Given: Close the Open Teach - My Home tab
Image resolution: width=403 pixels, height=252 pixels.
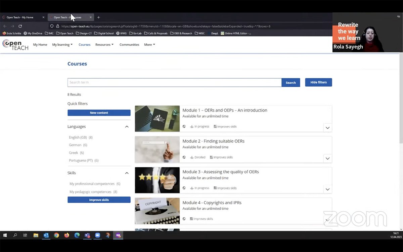Looking at the screenshot, I should (x=43, y=17).
